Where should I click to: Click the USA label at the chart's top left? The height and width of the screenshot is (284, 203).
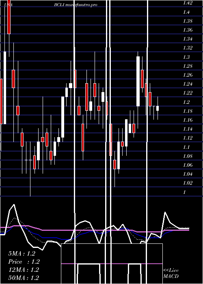click(x=9, y=5)
